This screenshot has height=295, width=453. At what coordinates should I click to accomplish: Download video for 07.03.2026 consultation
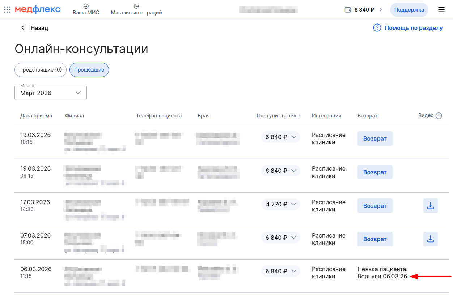pyautogui.click(x=430, y=239)
